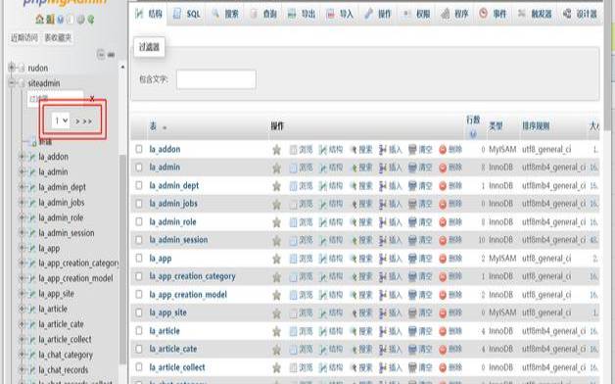The width and height of the screenshot is (615, 384).
Task: Open 表收藏夹 favorite tables
Action: 58,37
